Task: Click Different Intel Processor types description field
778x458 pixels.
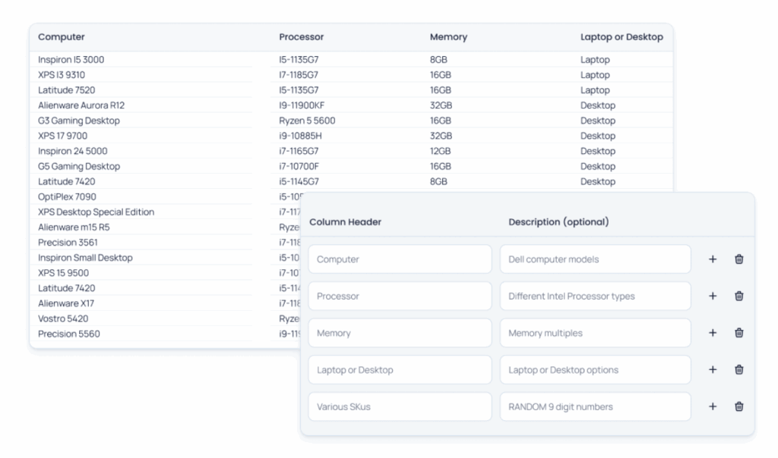Action: pos(596,296)
